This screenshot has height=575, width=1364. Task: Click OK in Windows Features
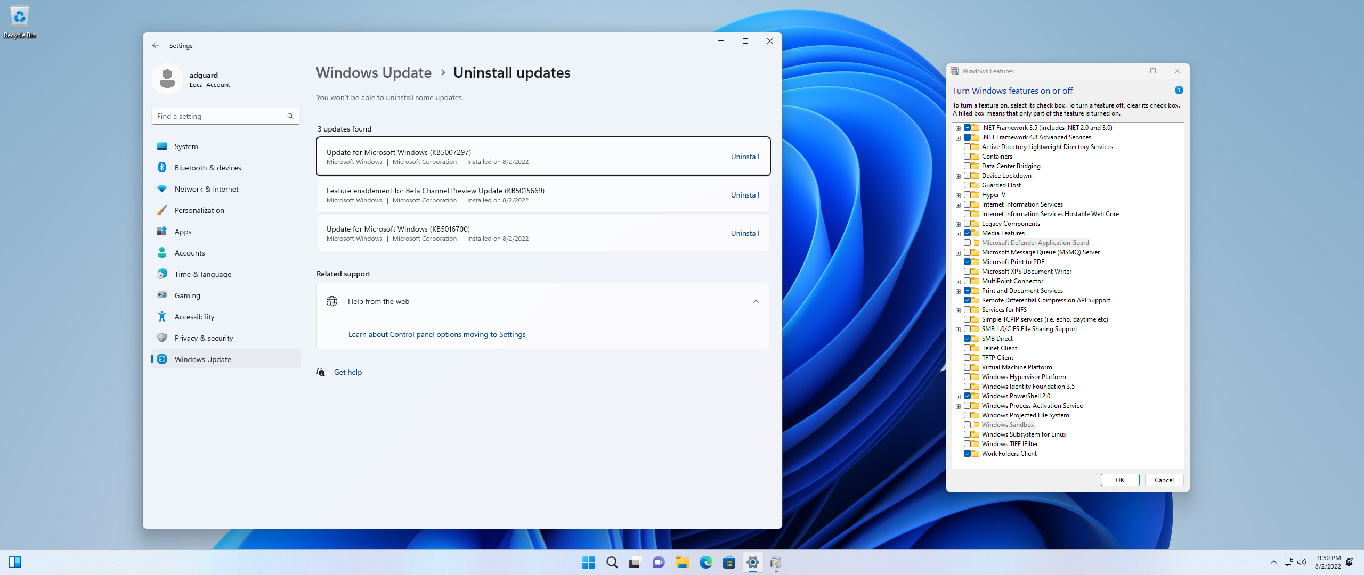point(1120,480)
